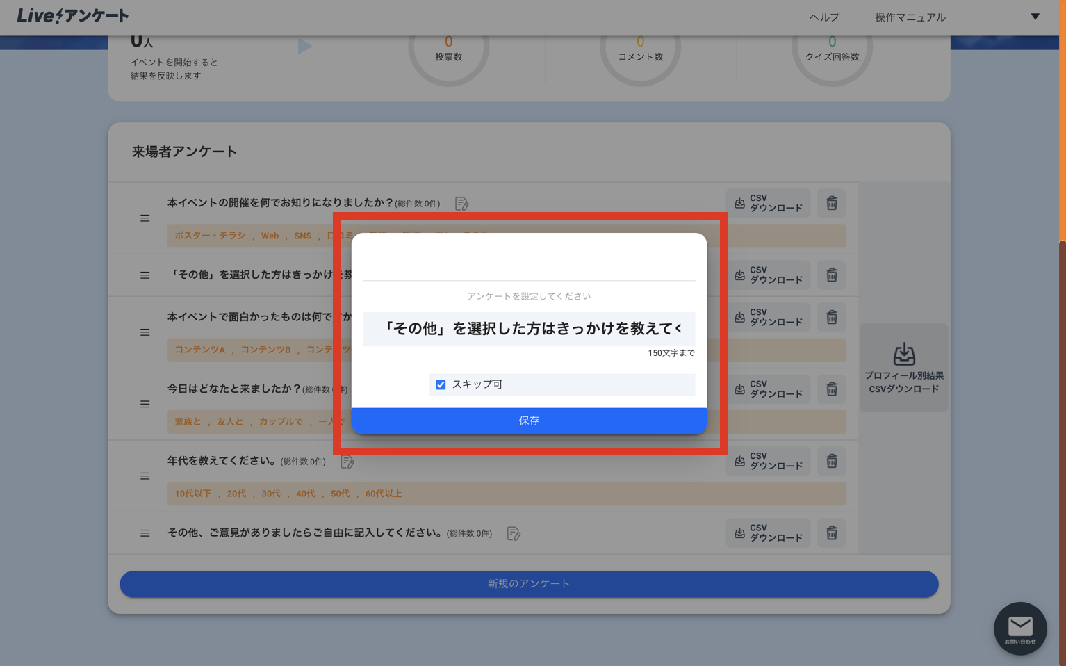This screenshot has width=1066, height=666.
Task: Open the ヘルプ menu link
Action: [824, 17]
